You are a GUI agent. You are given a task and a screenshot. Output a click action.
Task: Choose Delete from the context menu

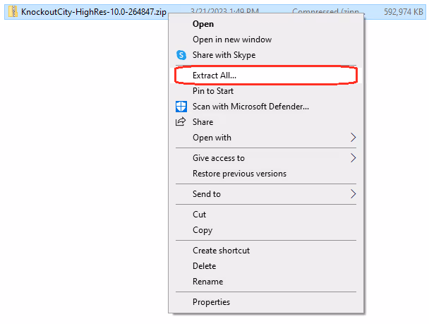[266, 266]
